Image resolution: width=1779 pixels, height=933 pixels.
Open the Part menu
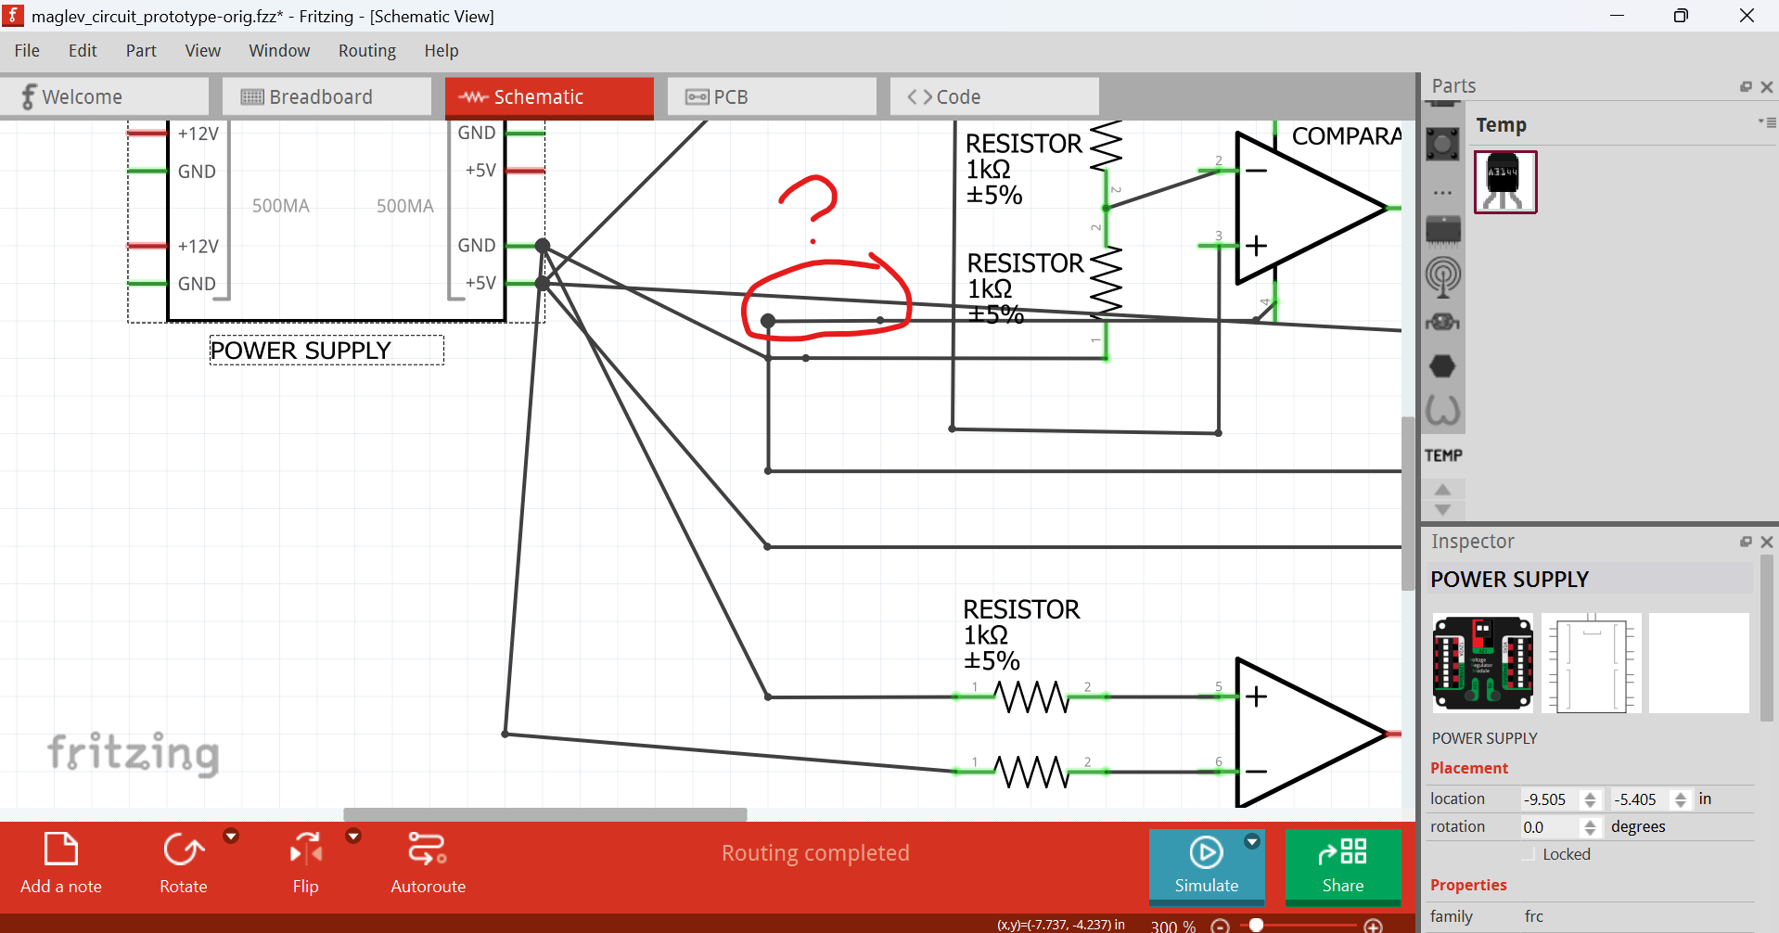pyautogui.click(x=141, y=51)
